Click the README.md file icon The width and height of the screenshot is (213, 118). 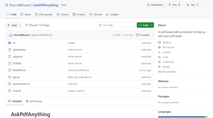pyautogui.click(x=10, y=70)
